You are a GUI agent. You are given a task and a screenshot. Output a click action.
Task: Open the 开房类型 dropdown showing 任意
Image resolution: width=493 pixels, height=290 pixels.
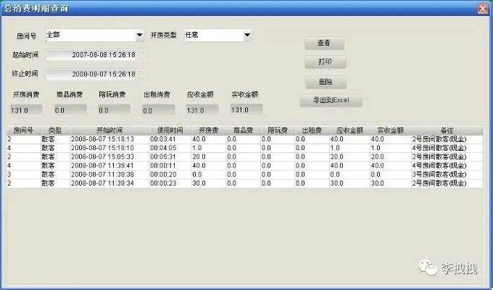coord(218,36)
